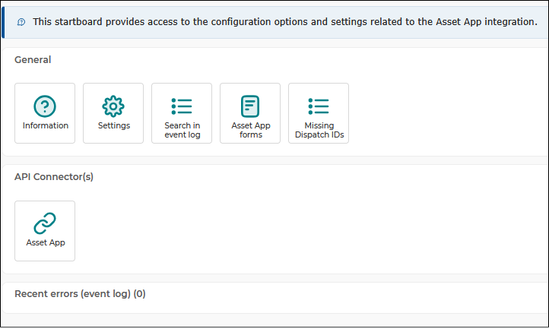Open the Asset App chain link icon
The height and width of the screenshot is (329, 549).
coord(44,223)
